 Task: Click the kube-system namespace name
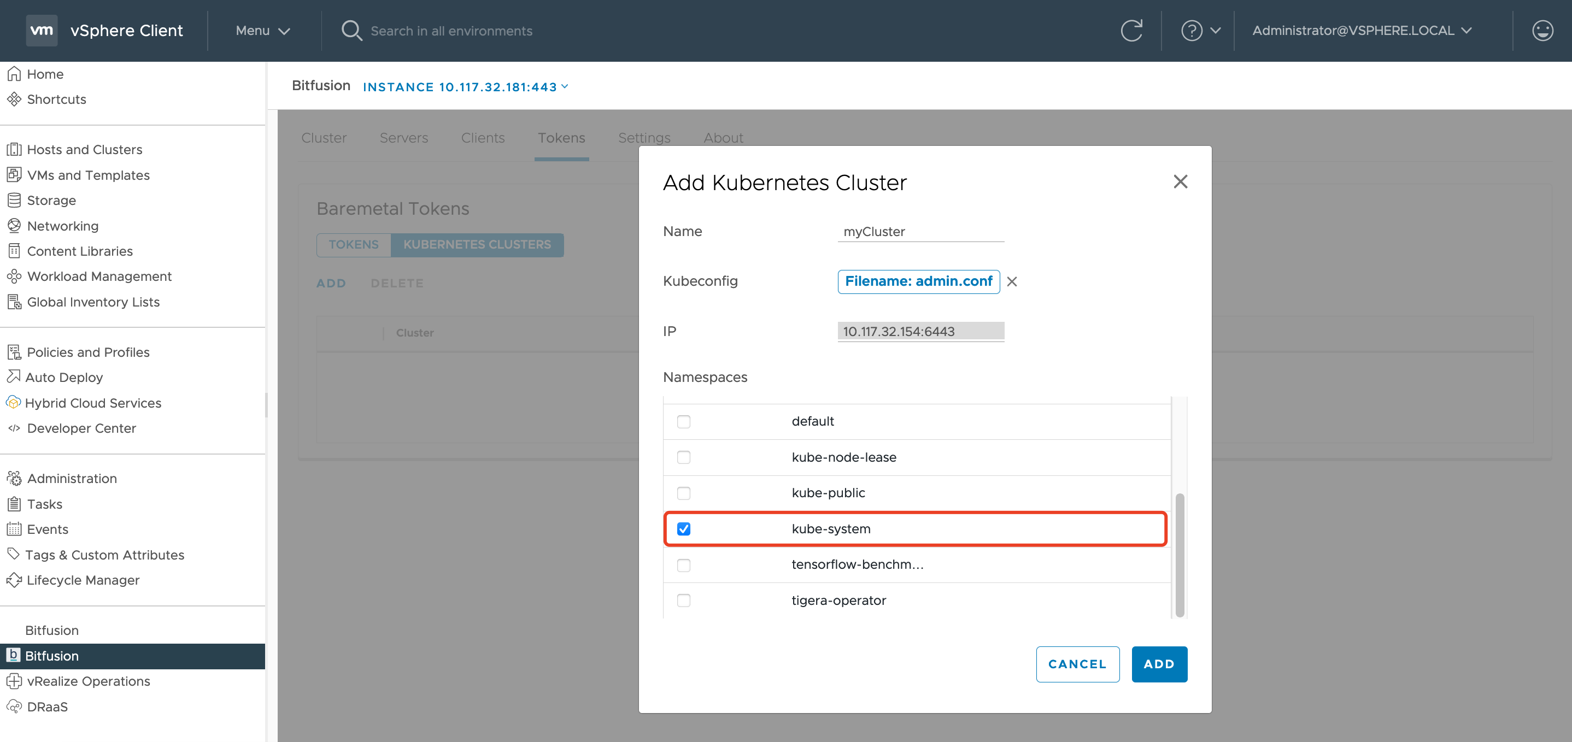coord(831,528)
